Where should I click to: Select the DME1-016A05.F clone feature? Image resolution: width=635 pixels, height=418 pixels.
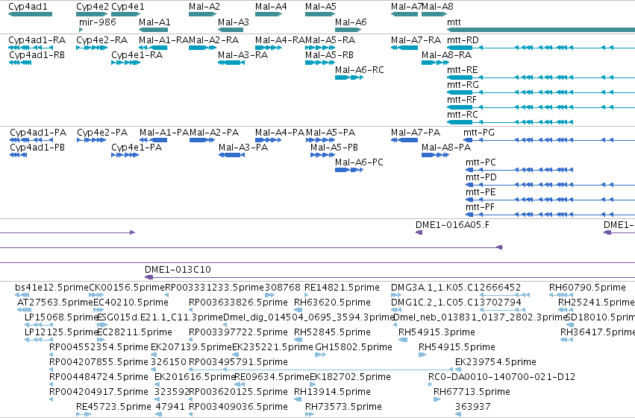(419, 232)
